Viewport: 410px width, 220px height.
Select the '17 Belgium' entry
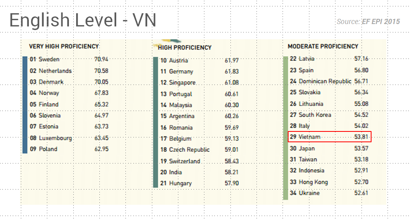click(x=176, y=139)
